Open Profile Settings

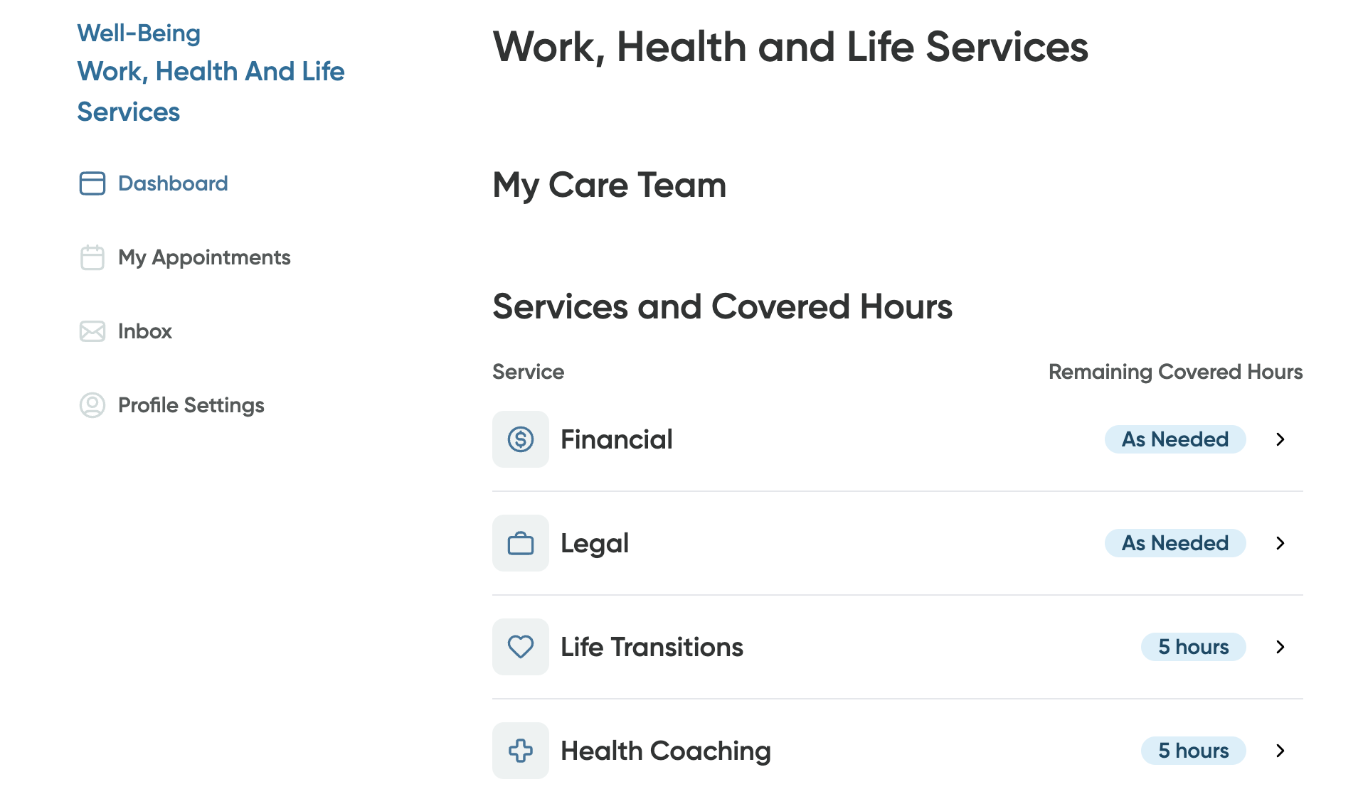(x=191, y=405)
